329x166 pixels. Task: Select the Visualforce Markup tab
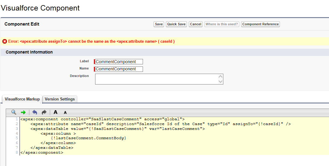pyautogui.click(x=22, y=99)
